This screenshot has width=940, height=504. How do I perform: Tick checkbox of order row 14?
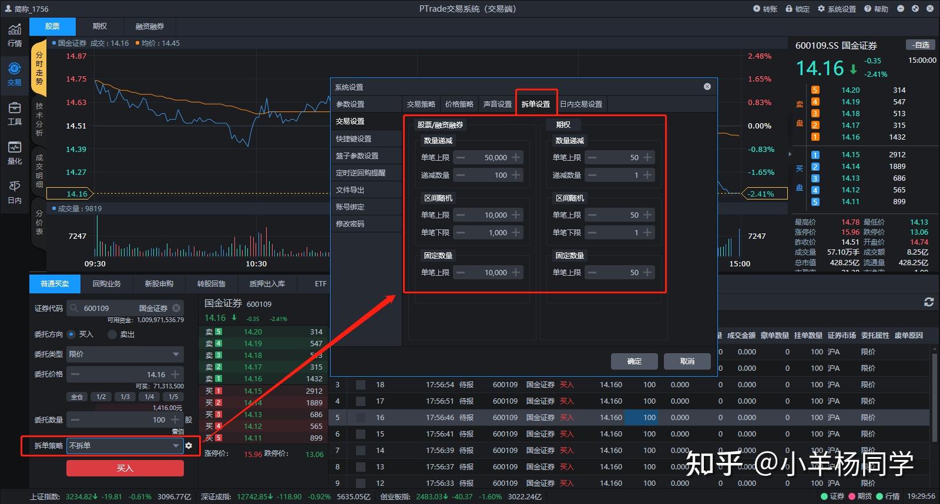click(361, 450)
